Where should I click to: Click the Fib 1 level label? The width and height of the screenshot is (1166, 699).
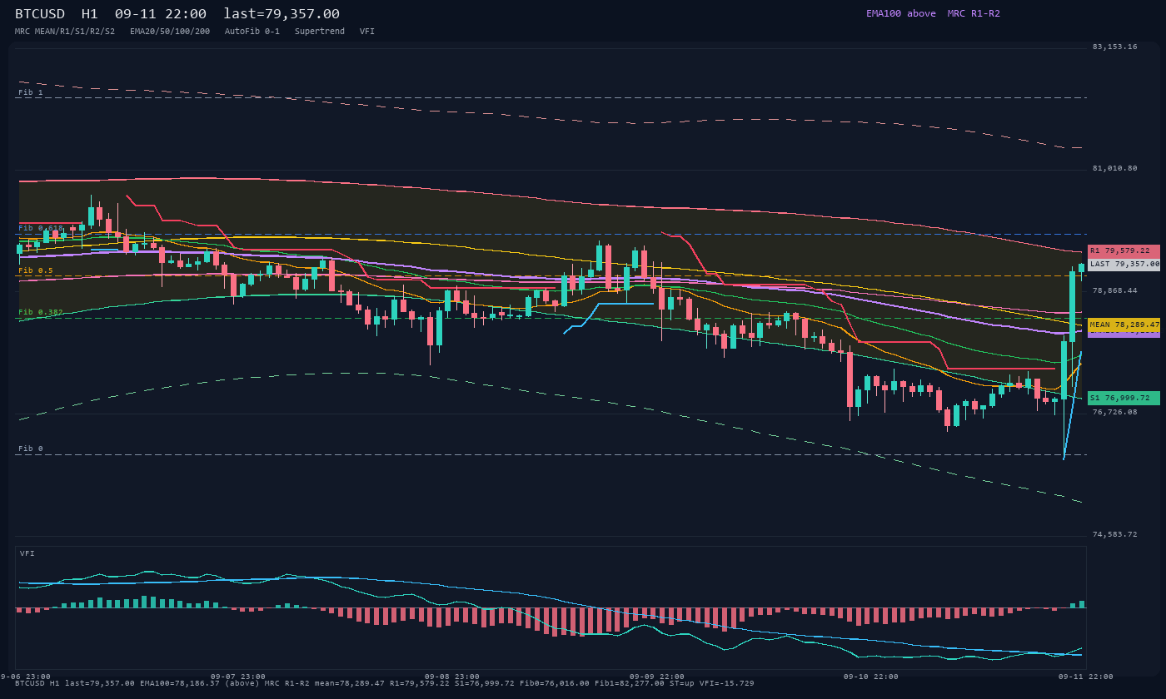point(30,92)
